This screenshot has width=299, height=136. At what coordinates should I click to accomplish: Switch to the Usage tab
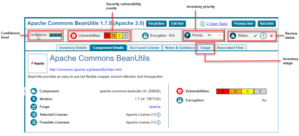tap(205, 48)
